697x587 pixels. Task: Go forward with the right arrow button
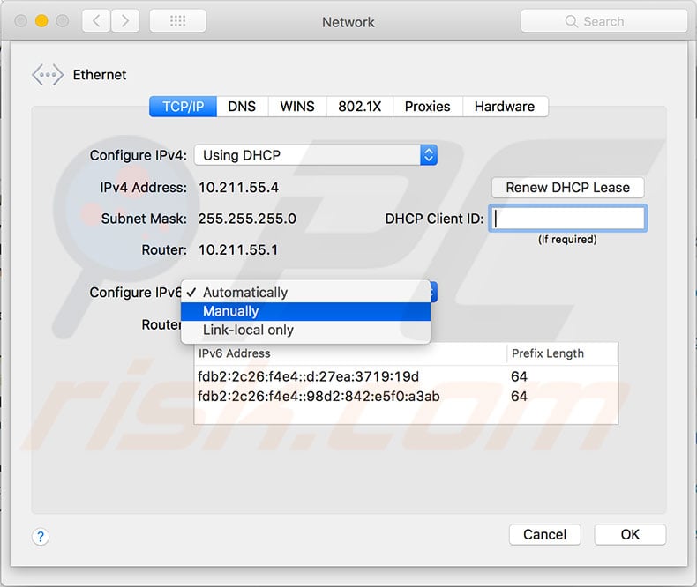tap(125, 21)
